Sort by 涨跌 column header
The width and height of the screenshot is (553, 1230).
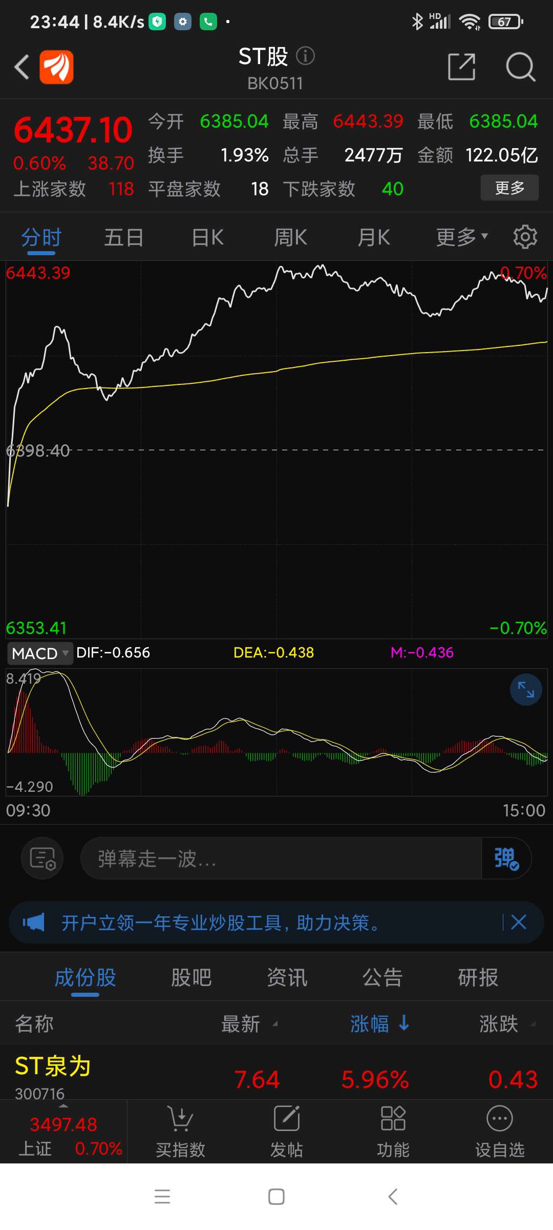click(x=507, y=1024)
